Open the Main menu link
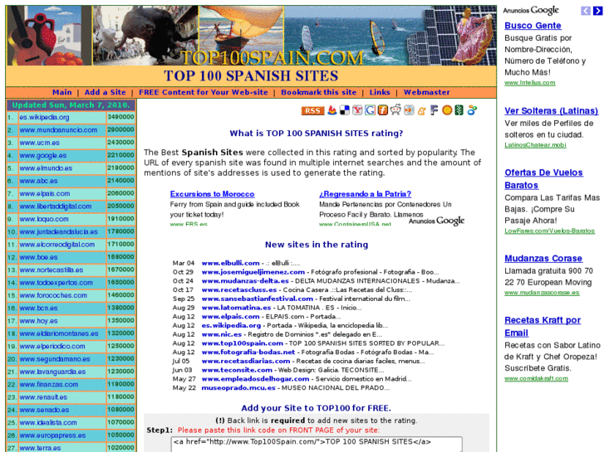The width and height of the screenshot is (604, 452). click(x=62, y=92)
